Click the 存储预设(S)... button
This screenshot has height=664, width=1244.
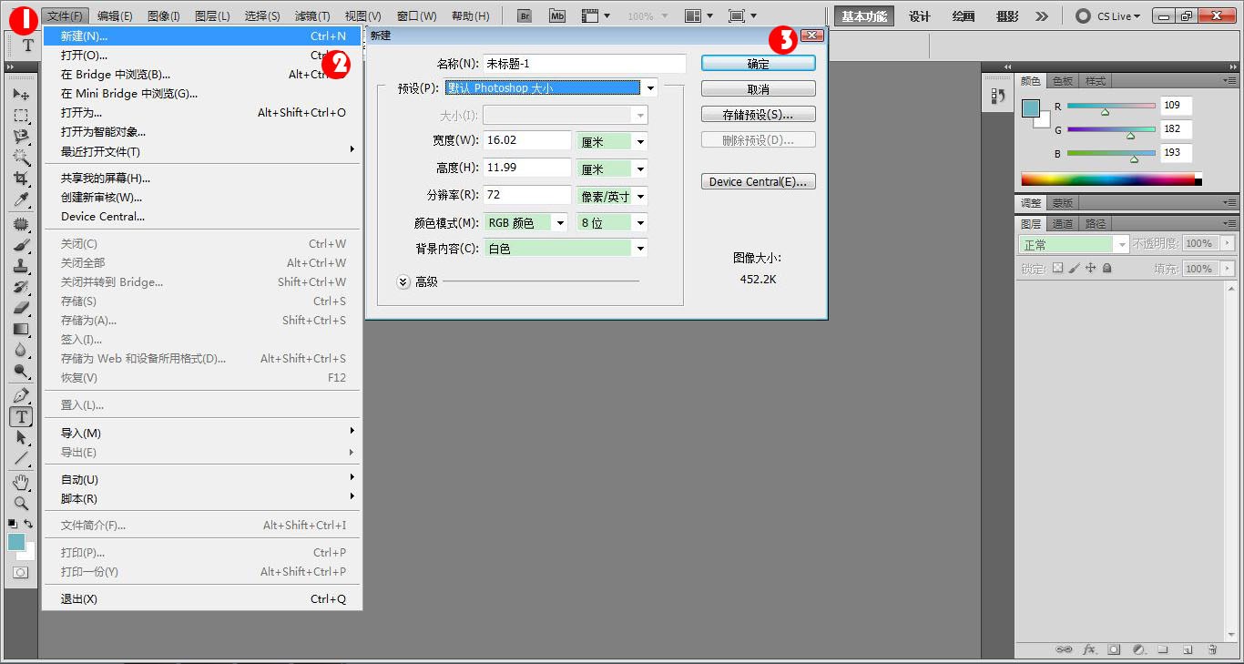(759, 115)
